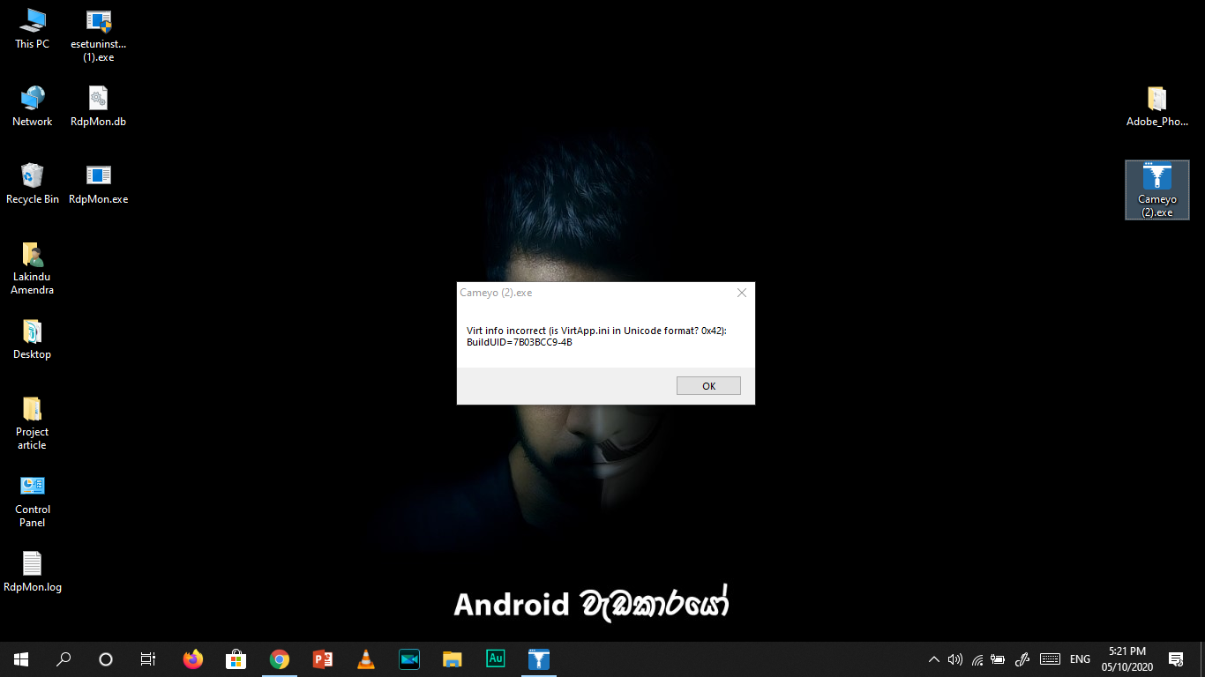Open the Windows Start menu

[21, 659]
